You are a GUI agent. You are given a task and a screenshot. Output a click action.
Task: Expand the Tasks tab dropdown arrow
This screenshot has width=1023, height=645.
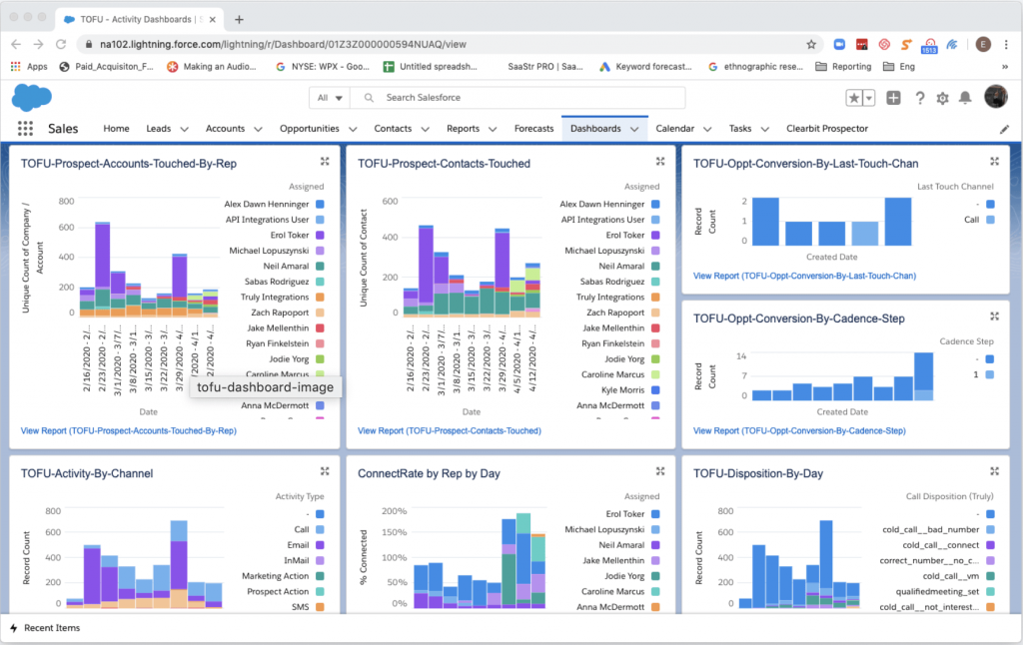tap(764, 129)
